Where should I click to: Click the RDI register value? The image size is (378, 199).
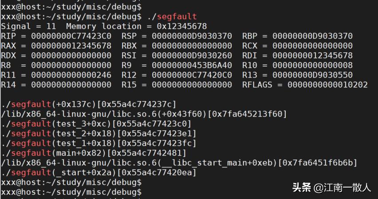[x=312, y=55]
